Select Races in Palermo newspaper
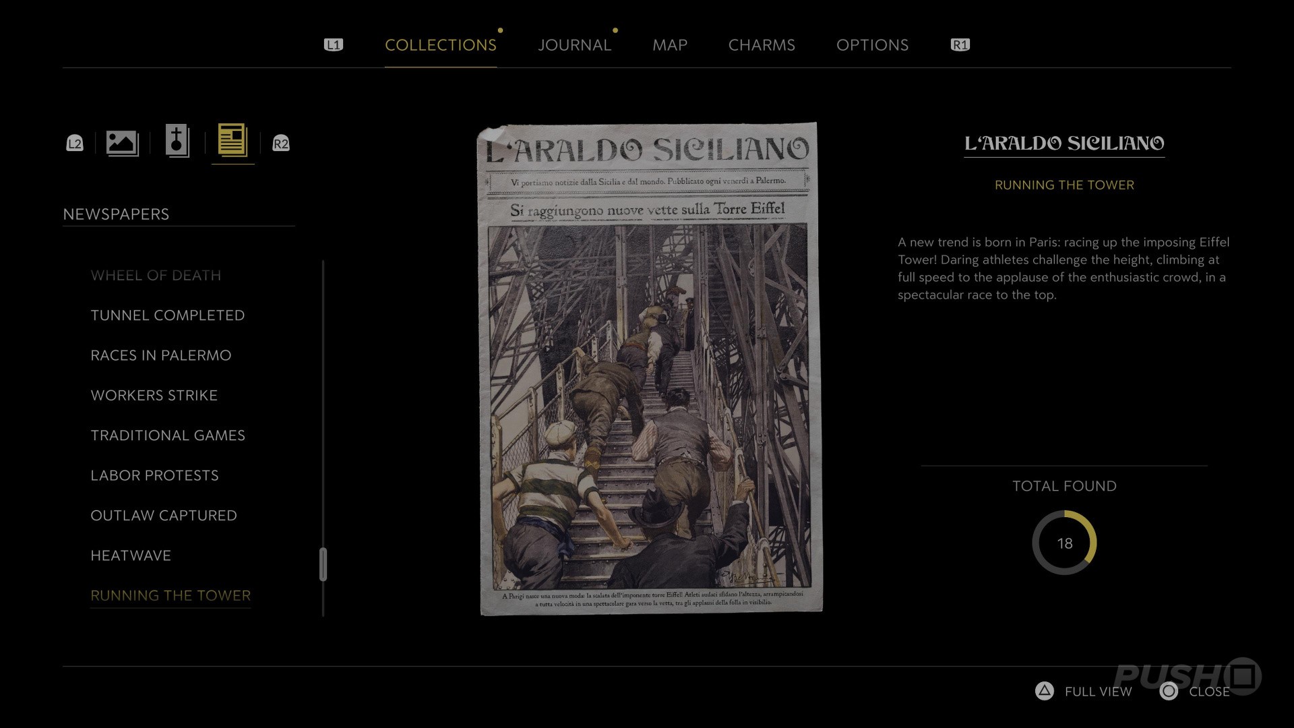1294x728 pixels. [x=160, y=355]
